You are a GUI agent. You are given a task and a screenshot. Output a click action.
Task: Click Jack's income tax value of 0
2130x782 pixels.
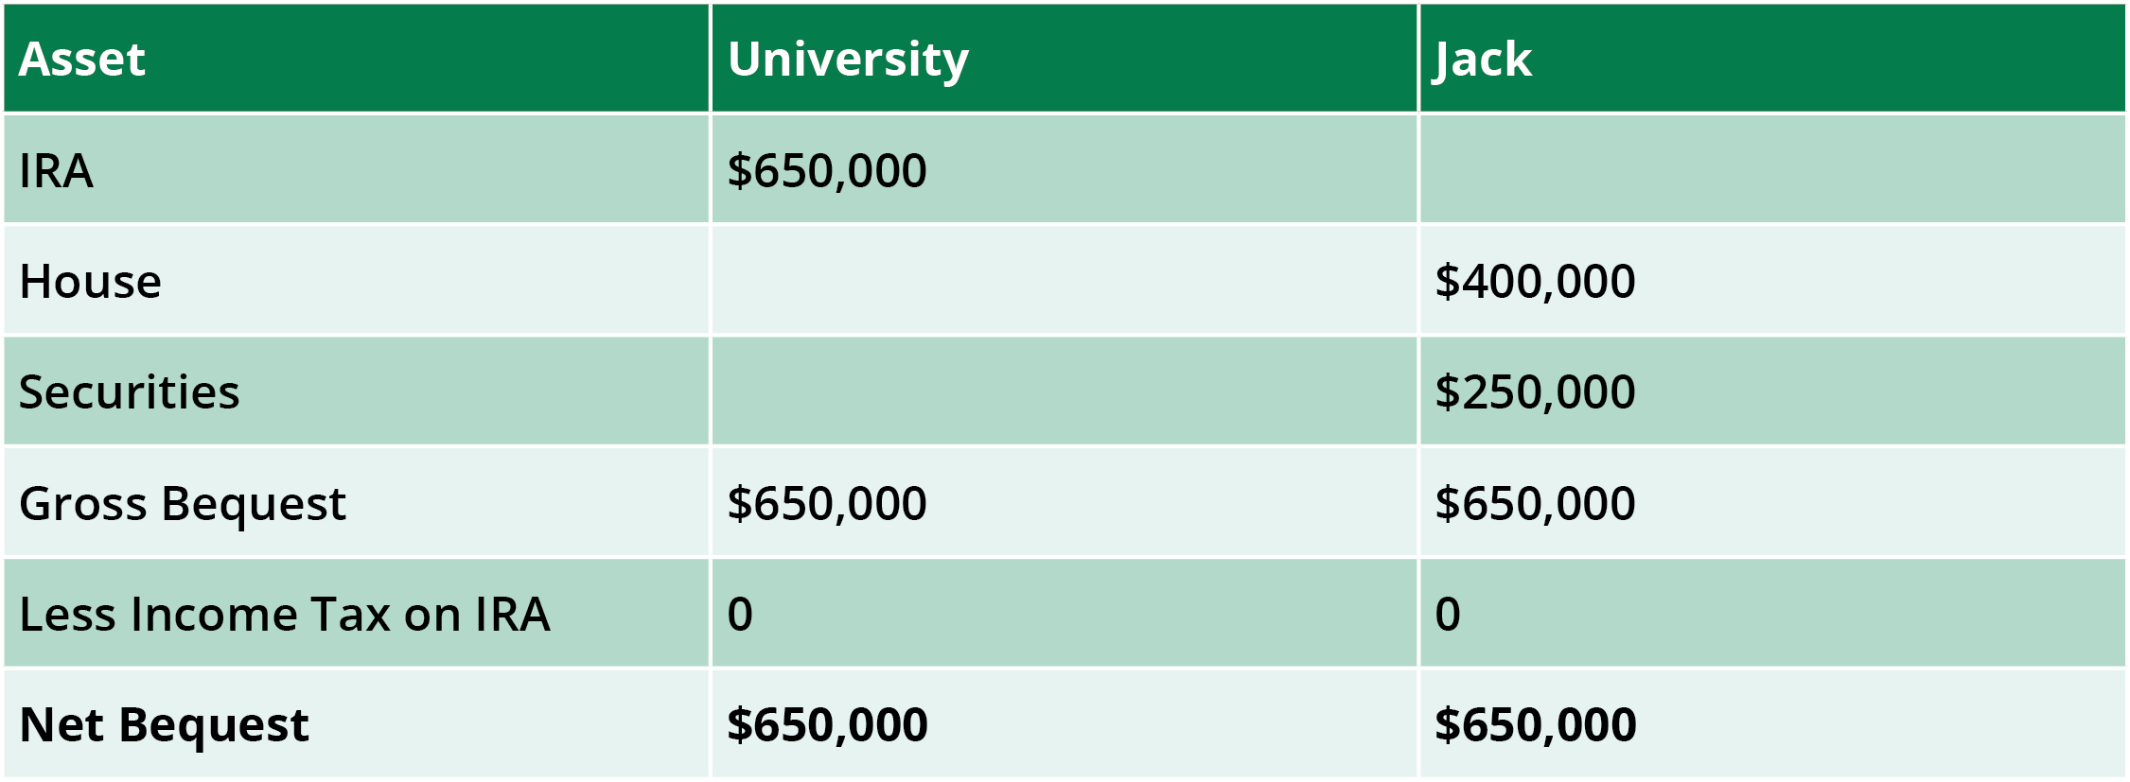1448,615
